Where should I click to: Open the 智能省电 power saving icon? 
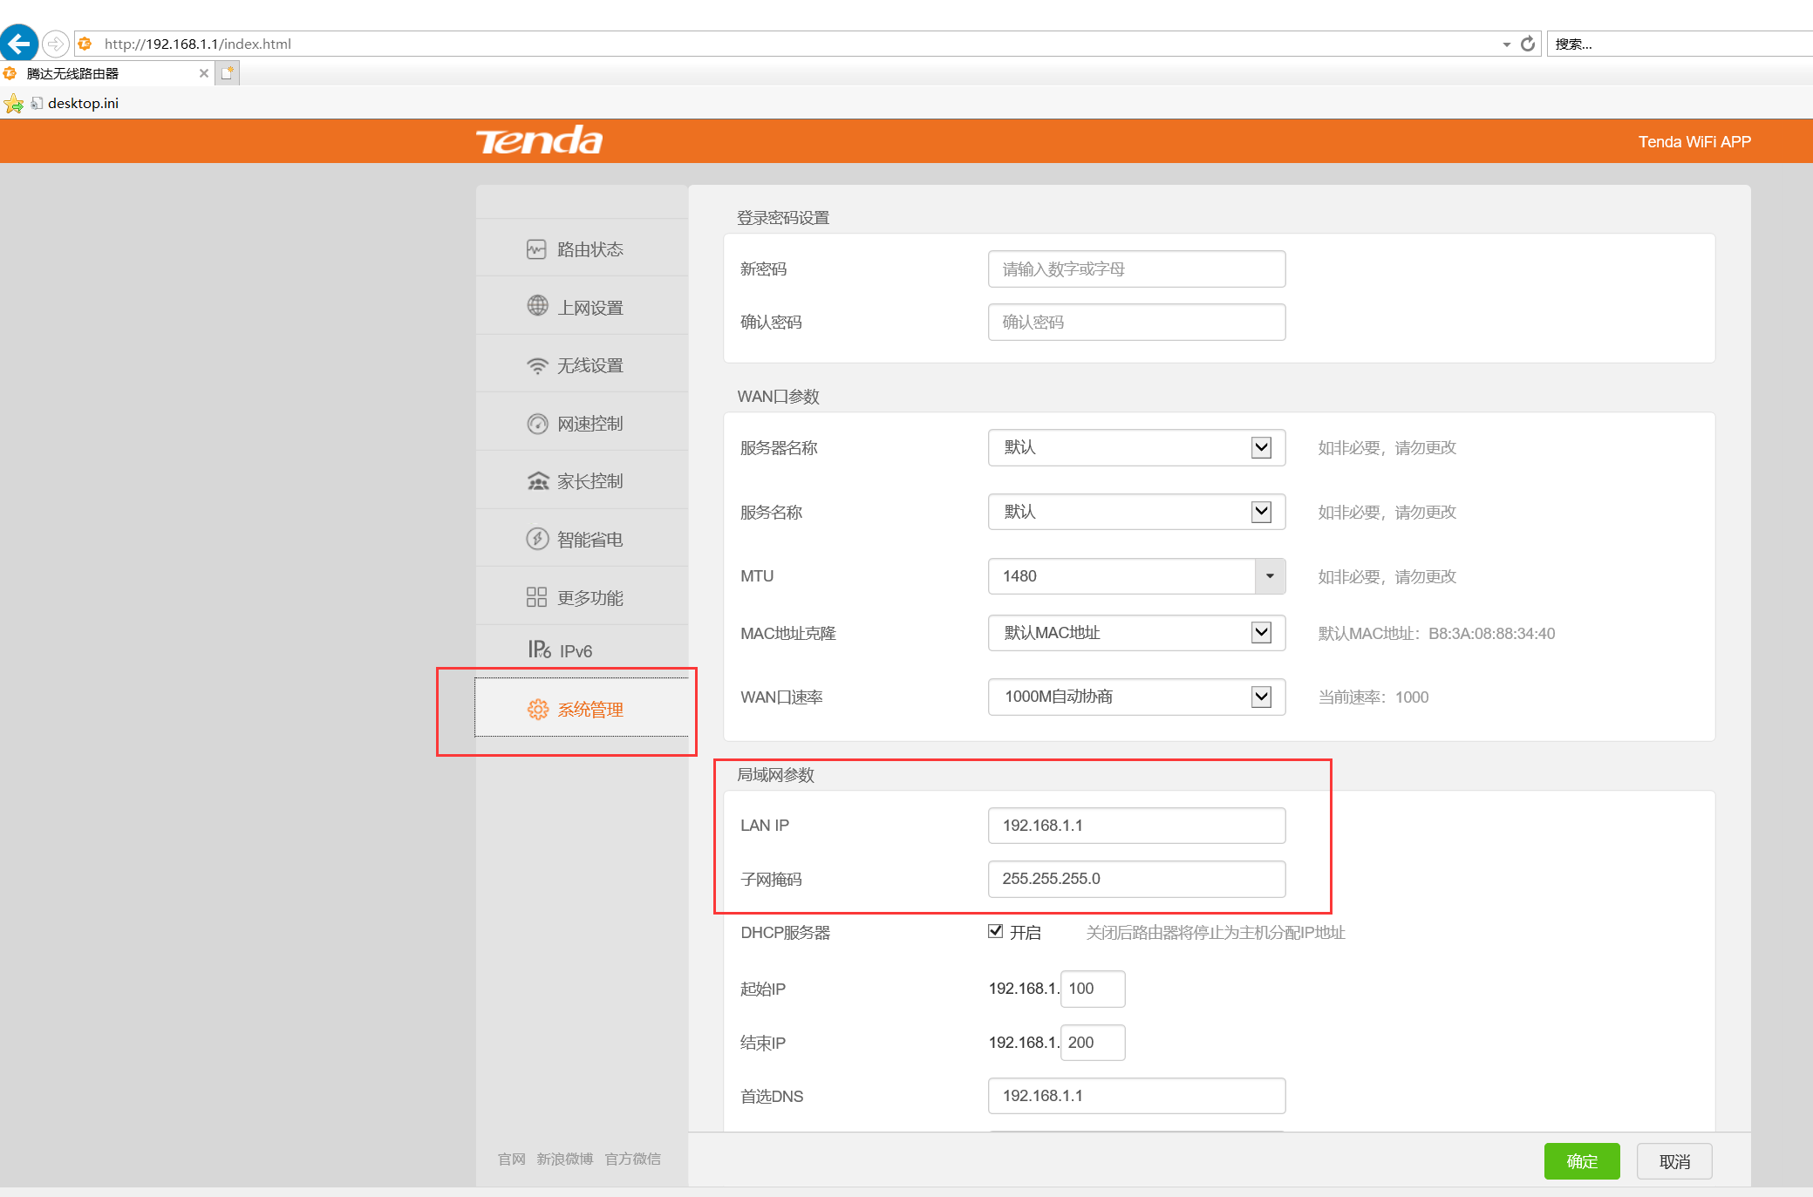(x=537, y=539)
